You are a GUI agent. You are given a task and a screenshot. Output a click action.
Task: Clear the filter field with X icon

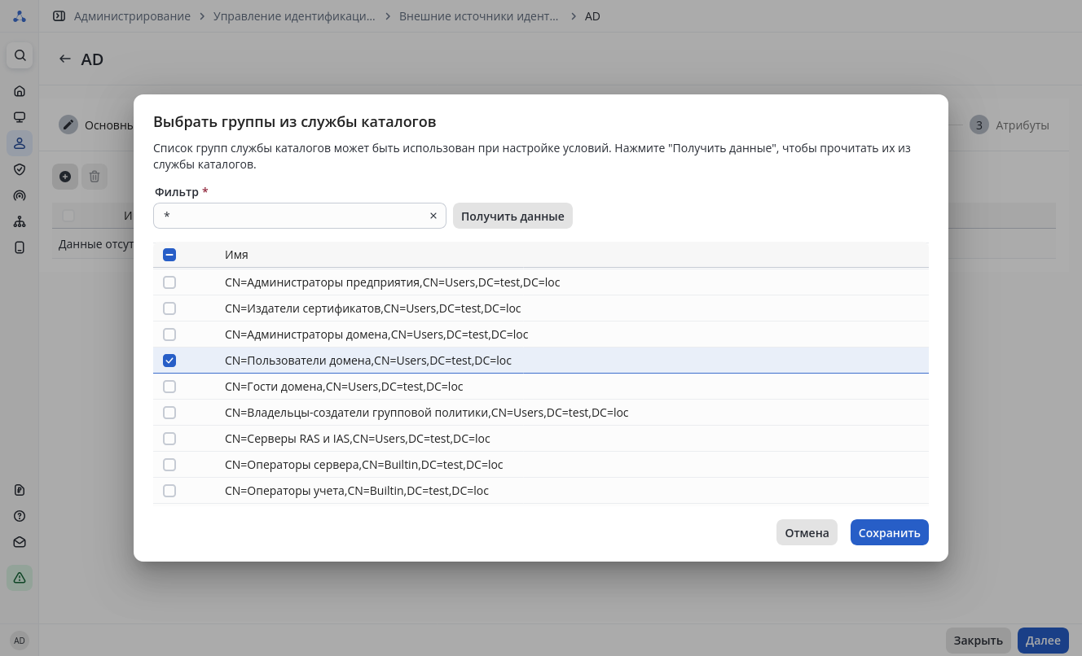[x=433, y=216]
